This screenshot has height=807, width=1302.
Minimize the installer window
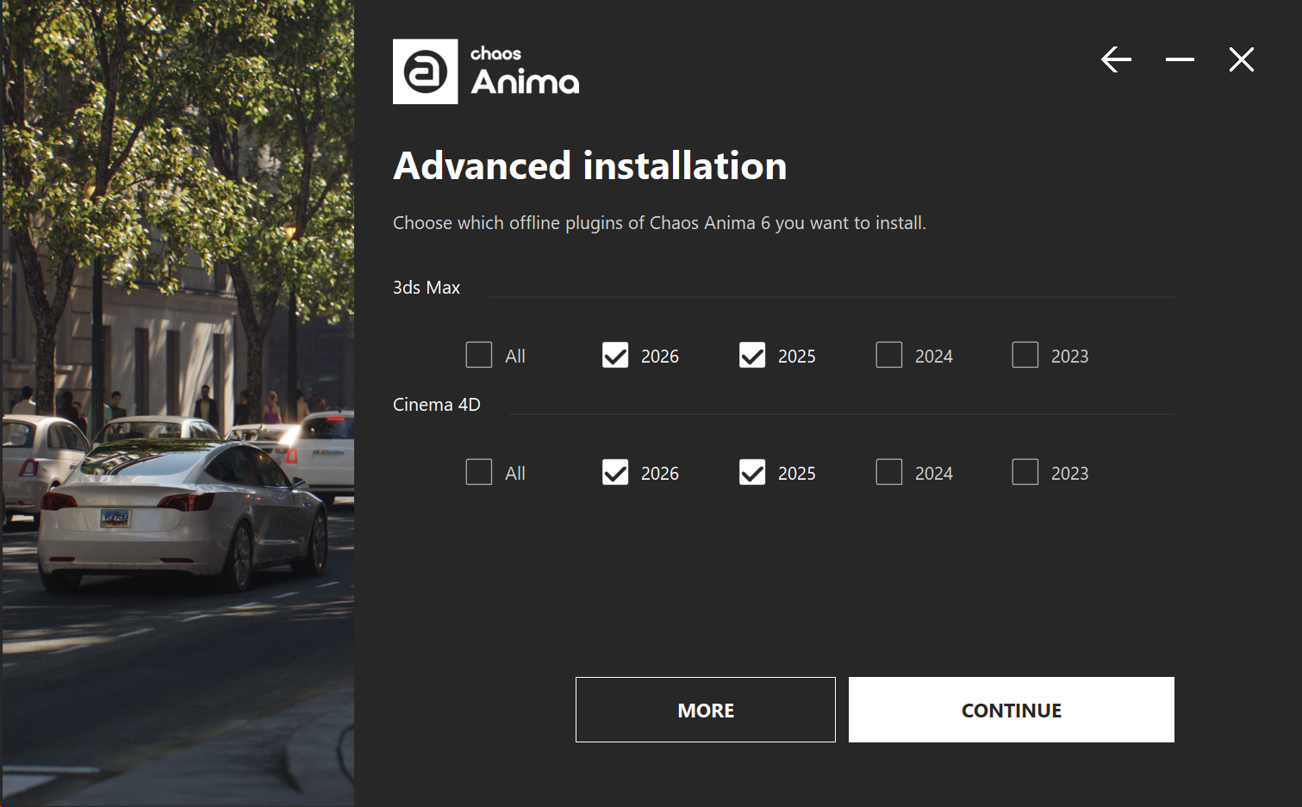1179,59
